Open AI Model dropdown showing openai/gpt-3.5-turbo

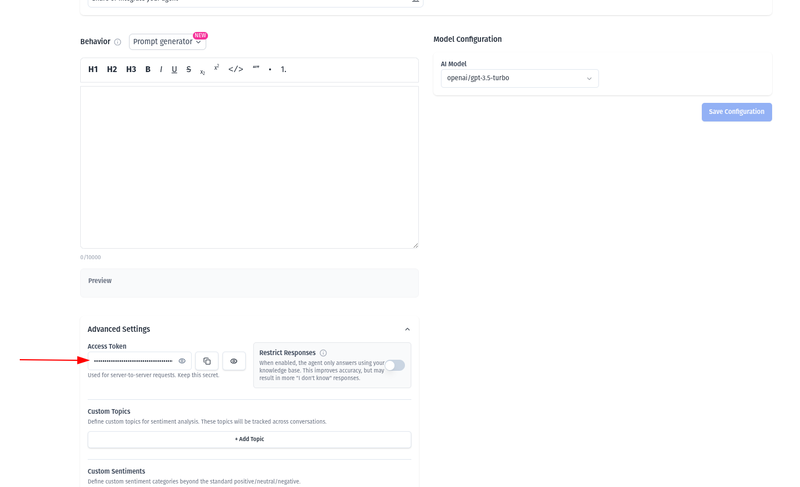pyautogui.click(x=519, y=78)
